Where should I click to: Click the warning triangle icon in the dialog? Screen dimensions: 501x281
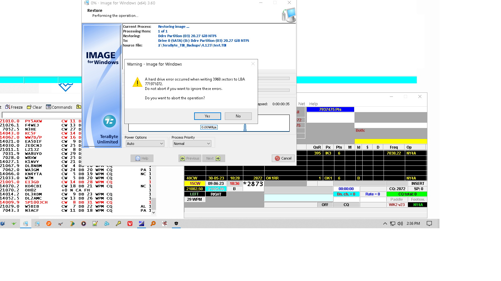point(137,82)
